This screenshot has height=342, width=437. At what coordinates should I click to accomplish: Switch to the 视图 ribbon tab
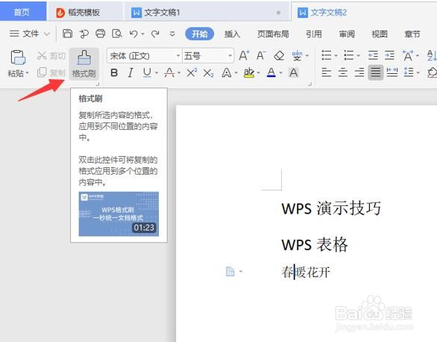pos(380,34)
